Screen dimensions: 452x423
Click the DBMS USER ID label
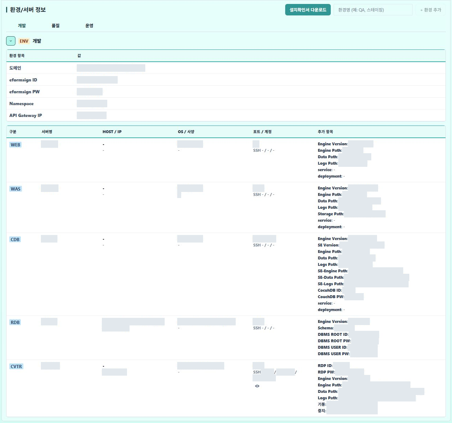(333, 347)
